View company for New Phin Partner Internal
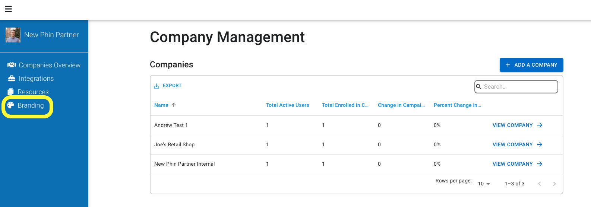Viewport: 591px width, 207px height. pyautogui.click(x=517, y=164)
